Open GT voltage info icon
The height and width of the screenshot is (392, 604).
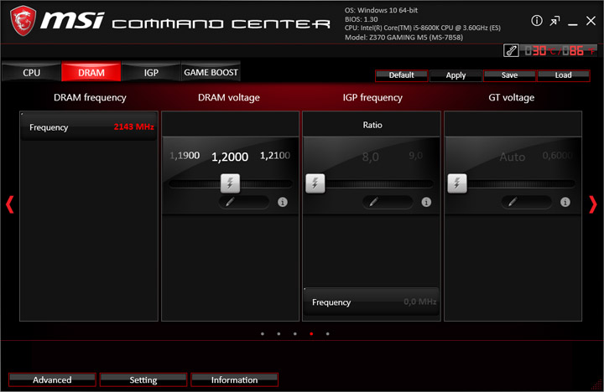pos(565,202)
